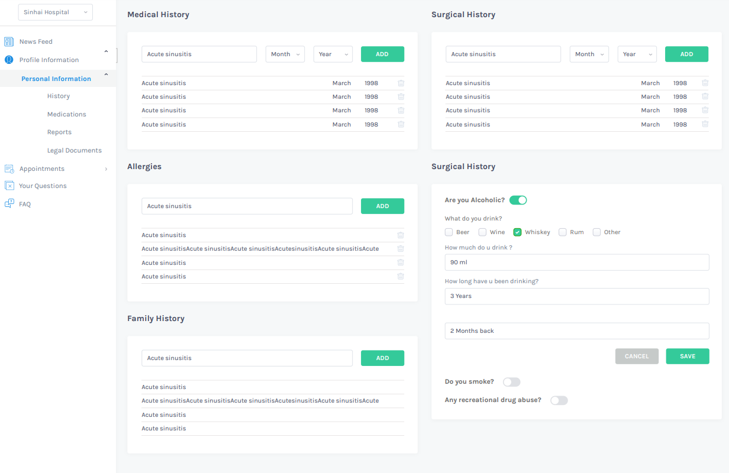
Task: Click ADD in the Family History section
Action: coord(382,358)
